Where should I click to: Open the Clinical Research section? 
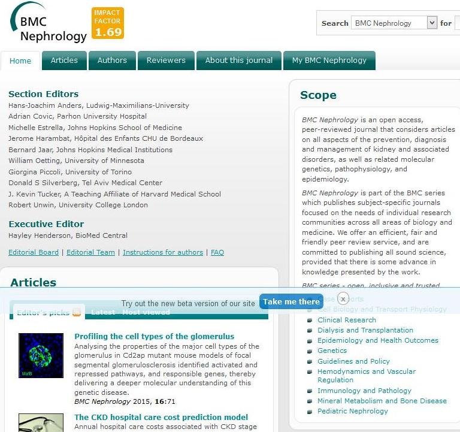pos(347,320)
